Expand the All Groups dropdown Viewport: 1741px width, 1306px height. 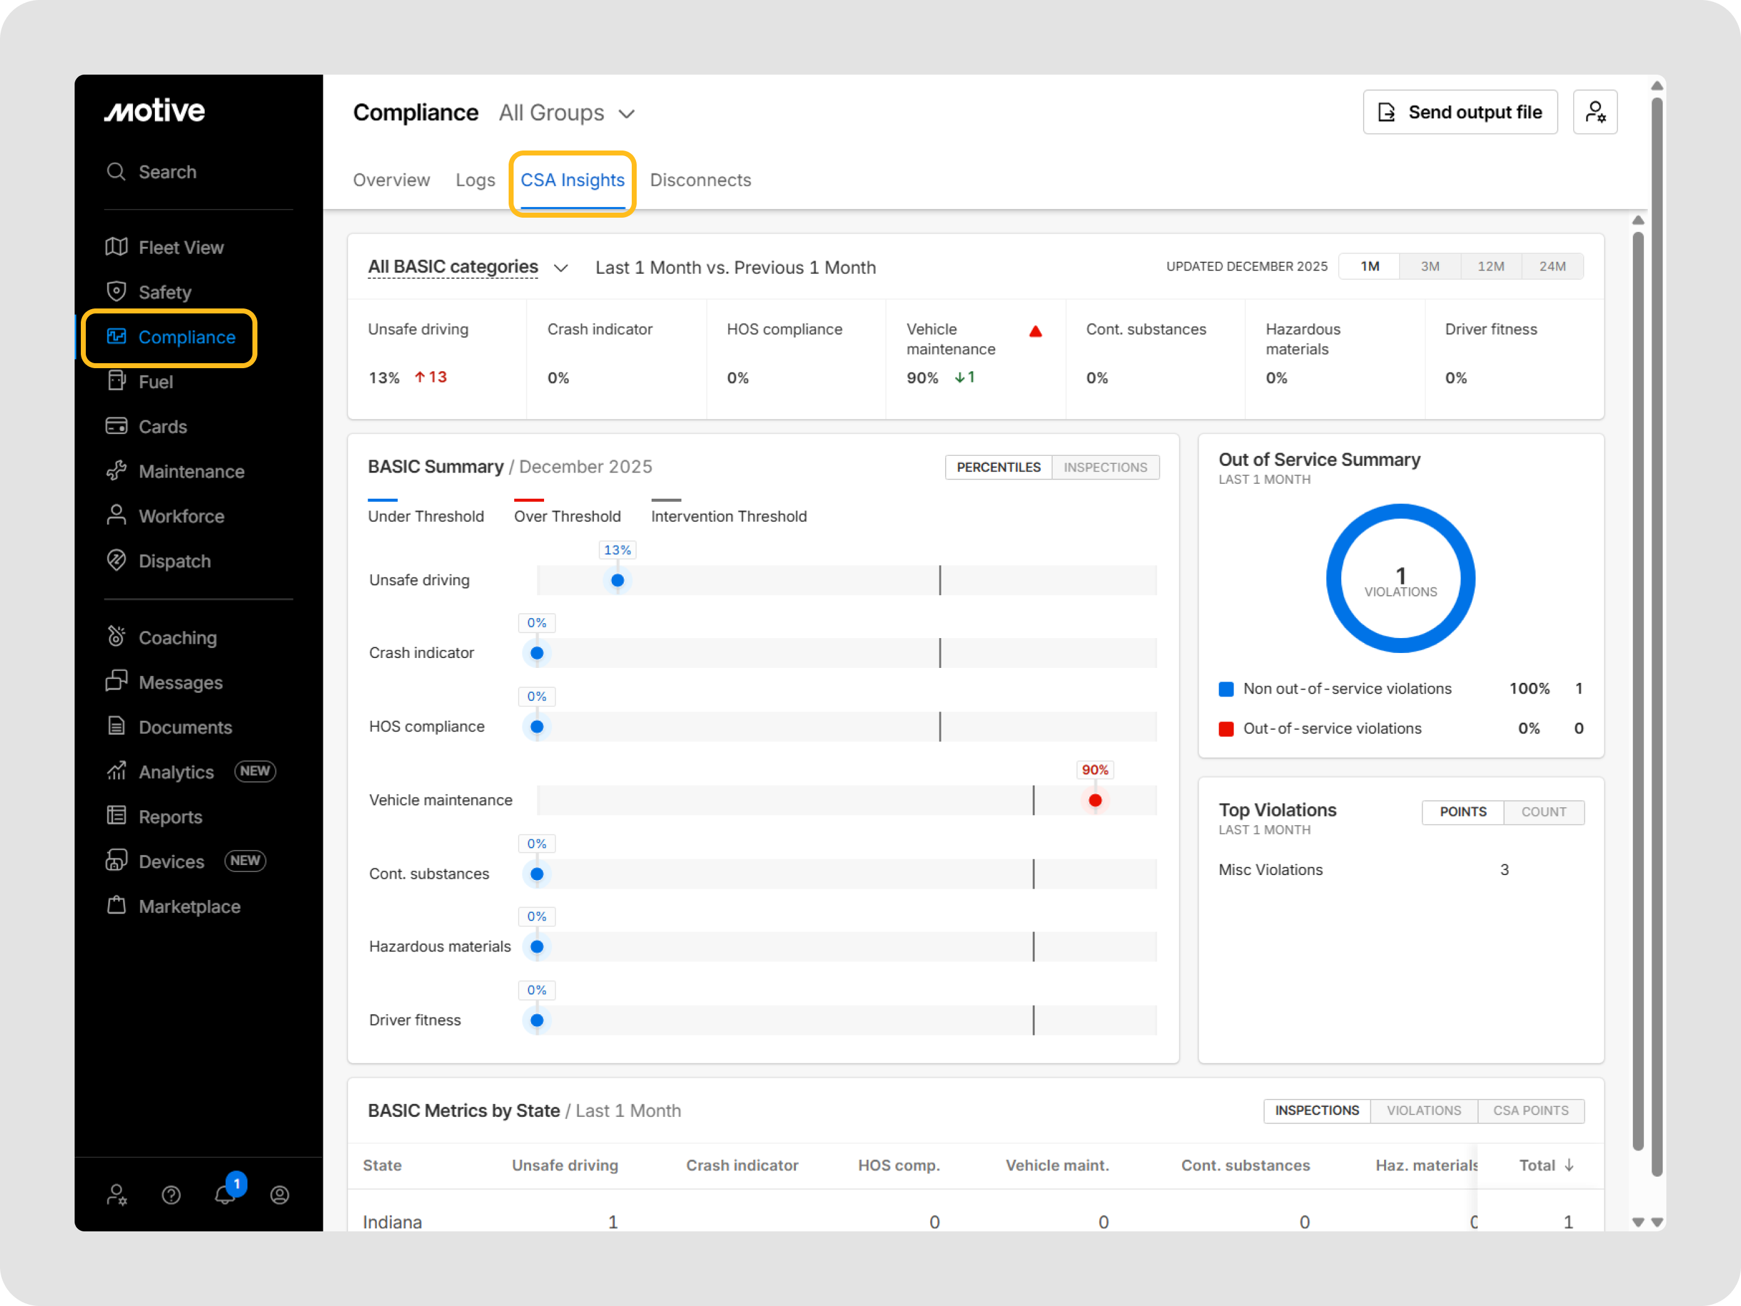566,113
